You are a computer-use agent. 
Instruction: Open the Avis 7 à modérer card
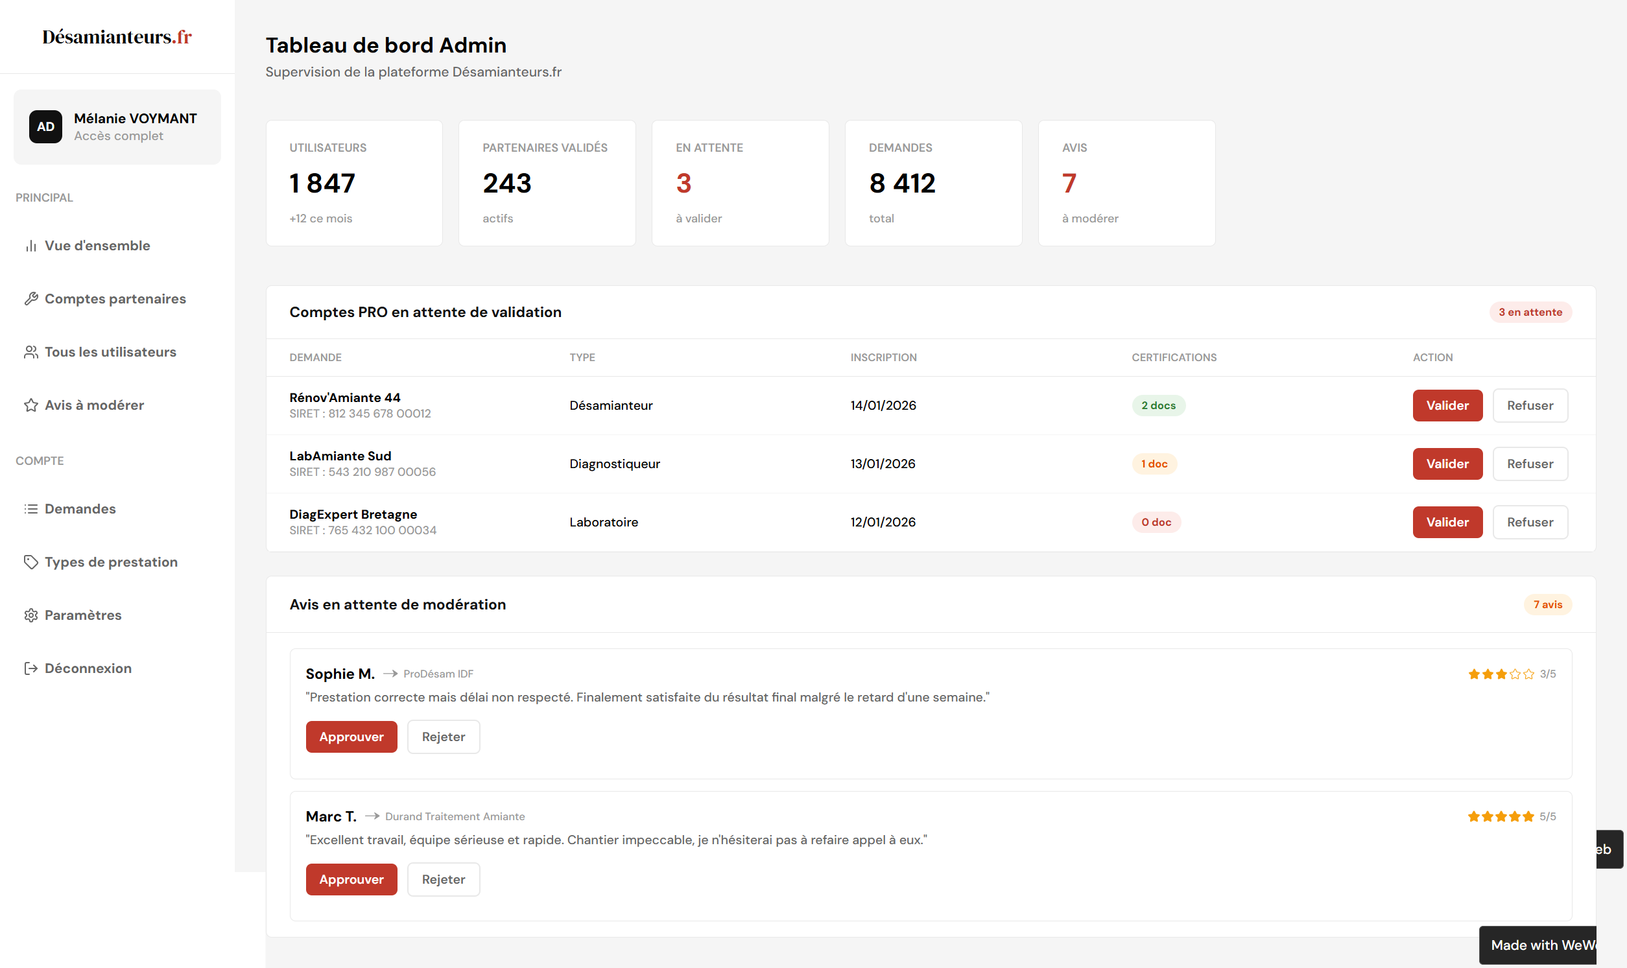click(1126, 183)
